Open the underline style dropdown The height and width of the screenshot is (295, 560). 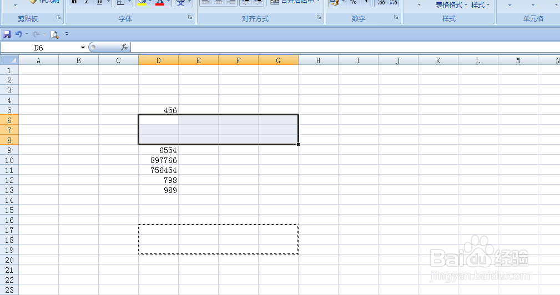pos(109,2)
